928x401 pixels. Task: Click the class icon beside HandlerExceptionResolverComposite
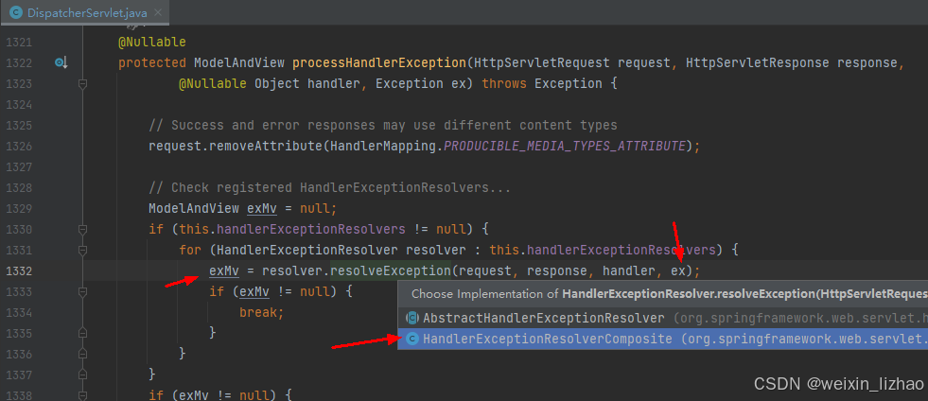click(411, 339)
